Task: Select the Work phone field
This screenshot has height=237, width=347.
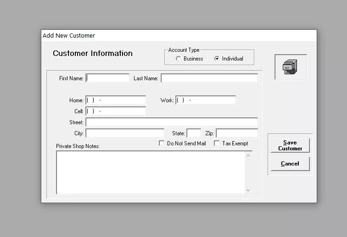Action: pyautogui.click(x=206, y=100)
